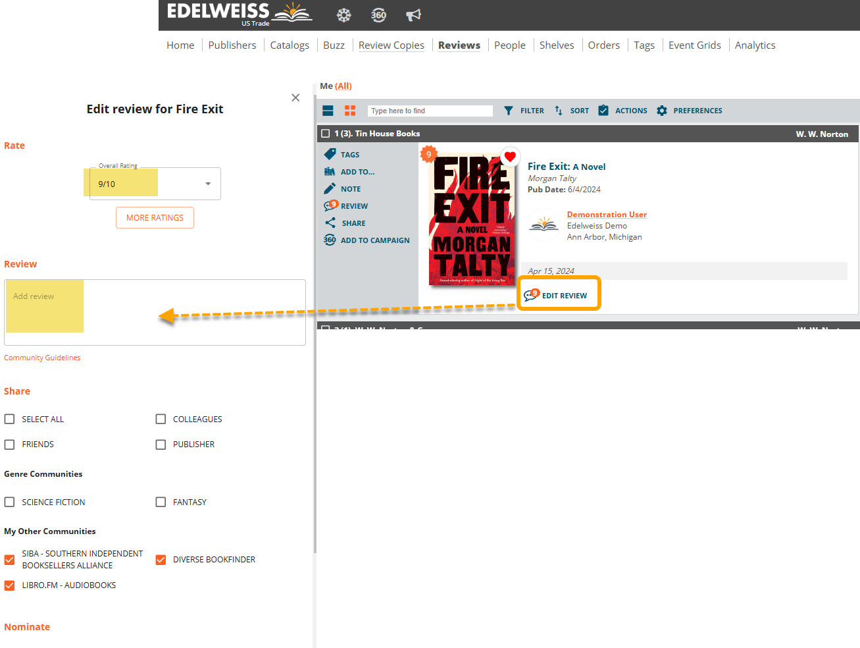Check the Publisher checkbox
The image size is (860, 648).
(x=161, y=445)
